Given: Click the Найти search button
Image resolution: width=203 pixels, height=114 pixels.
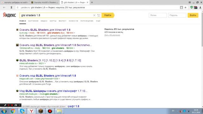Looking at the screenshot, I should pyautogui.click(x=108, y=15).
